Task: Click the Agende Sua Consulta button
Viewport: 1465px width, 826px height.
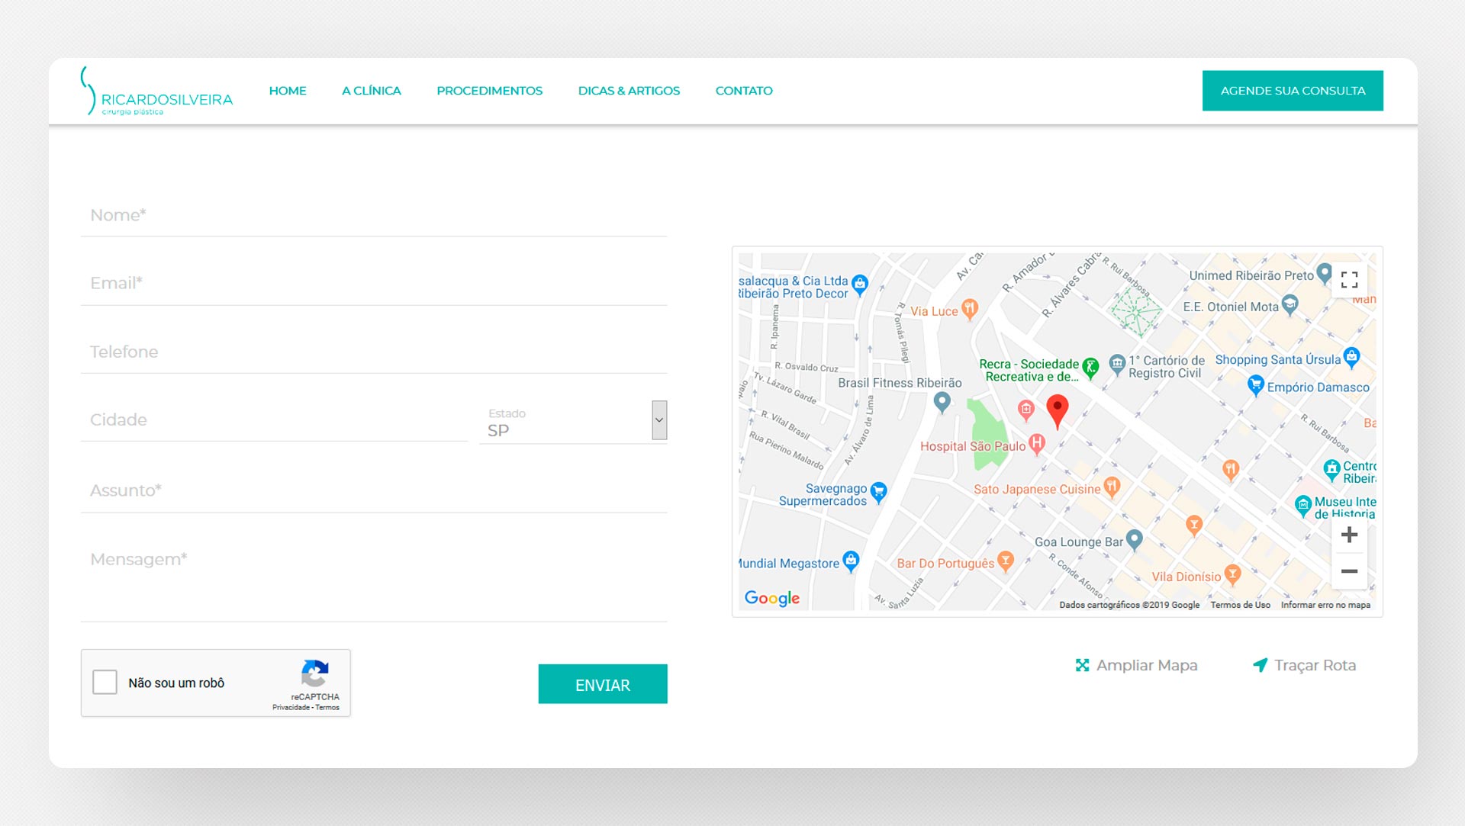Action: pos(1293,91)
